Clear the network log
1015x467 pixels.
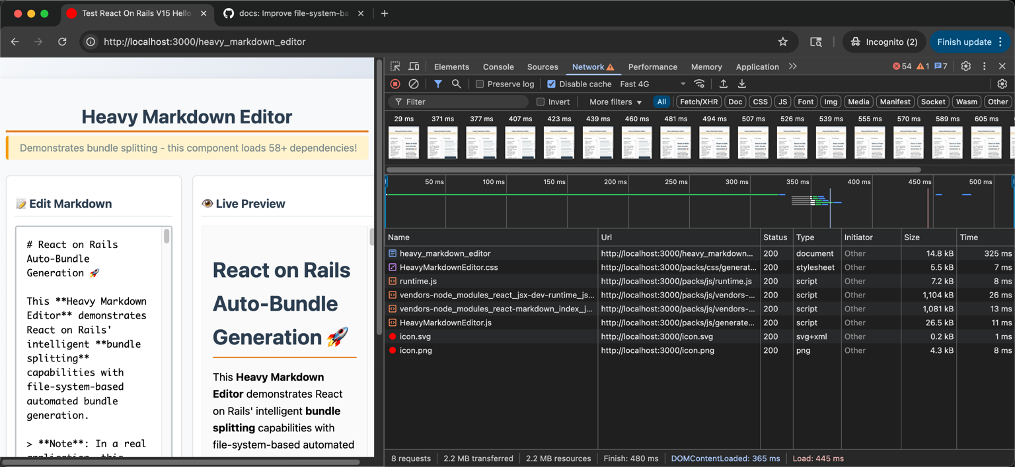[414, 84]
